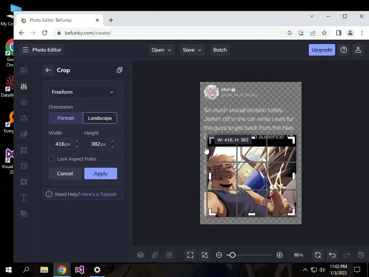Select the Edit sliders tool in sidebar

click(x=24, y=87)
